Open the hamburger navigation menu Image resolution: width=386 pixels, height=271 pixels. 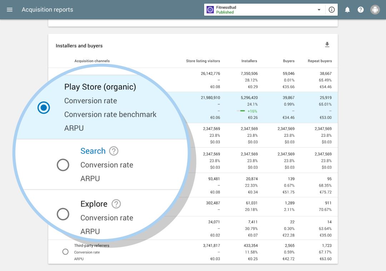click(10, 10)
